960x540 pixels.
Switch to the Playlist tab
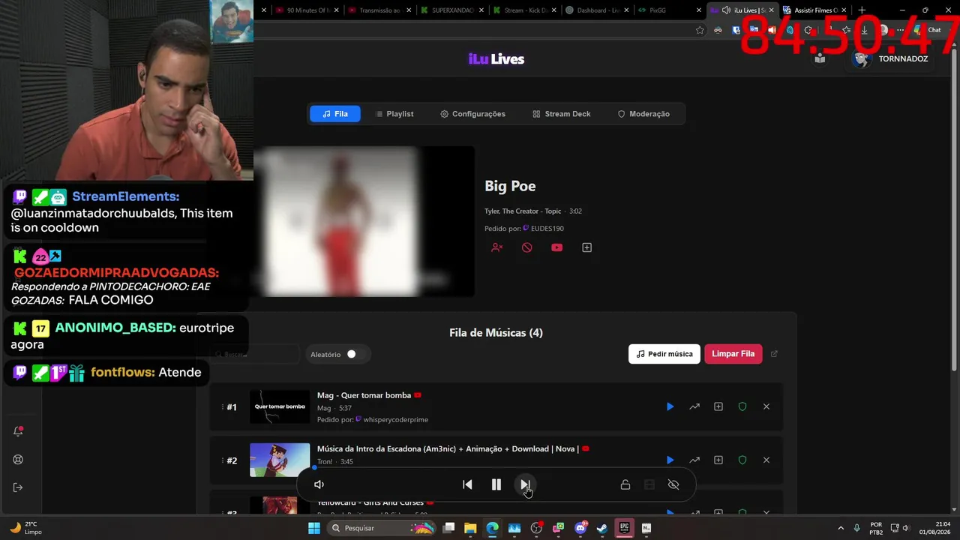tap(394, 114)
